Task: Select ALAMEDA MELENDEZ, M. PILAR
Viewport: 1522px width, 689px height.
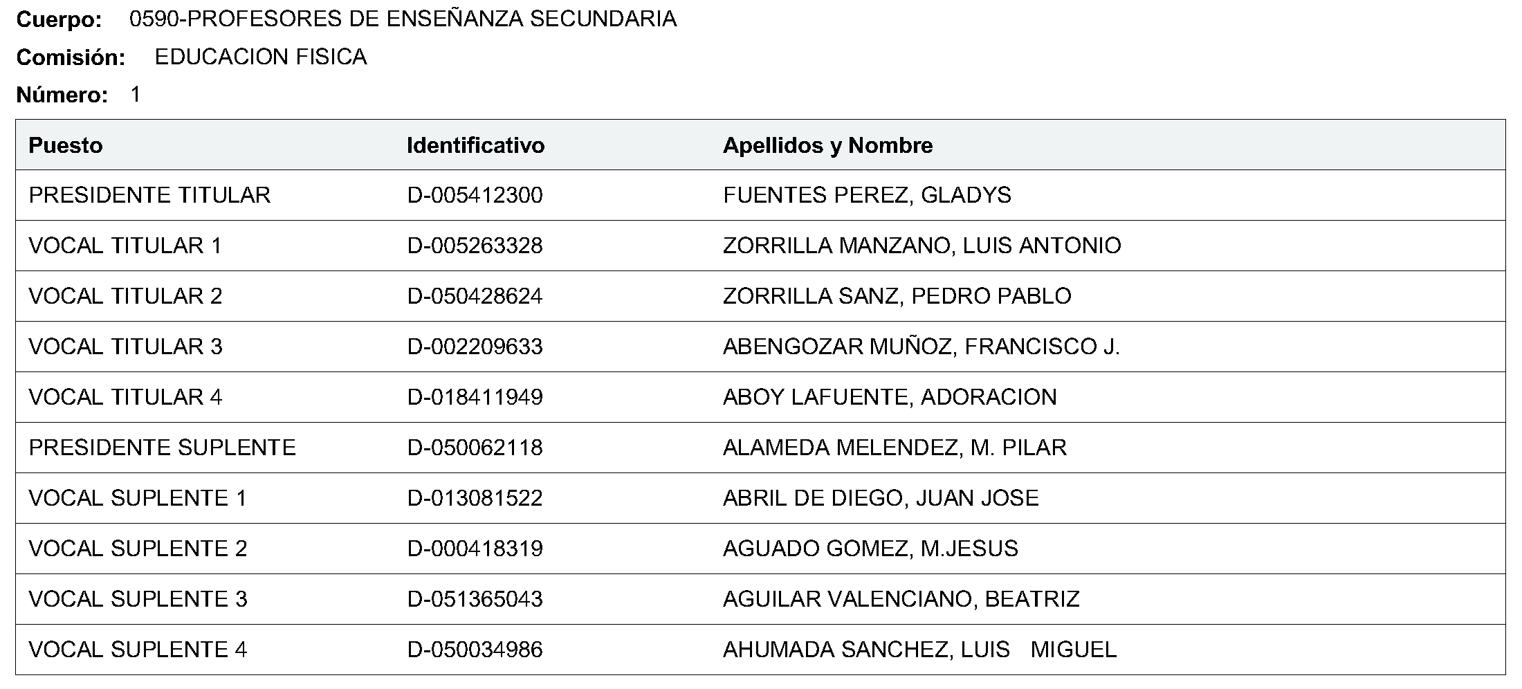Action: (895, 448)
